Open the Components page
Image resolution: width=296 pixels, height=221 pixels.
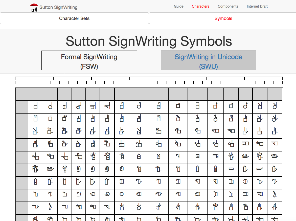pos(228,6)
